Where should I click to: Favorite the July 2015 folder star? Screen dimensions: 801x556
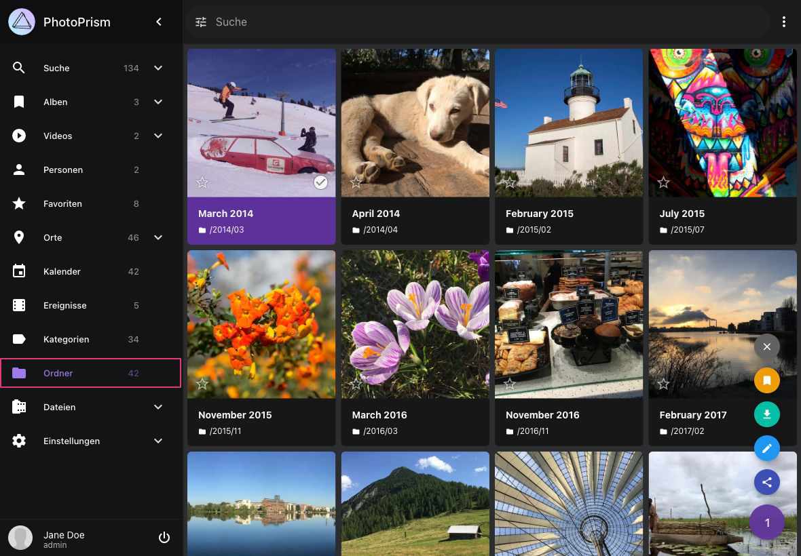click(x=664, y=182)
